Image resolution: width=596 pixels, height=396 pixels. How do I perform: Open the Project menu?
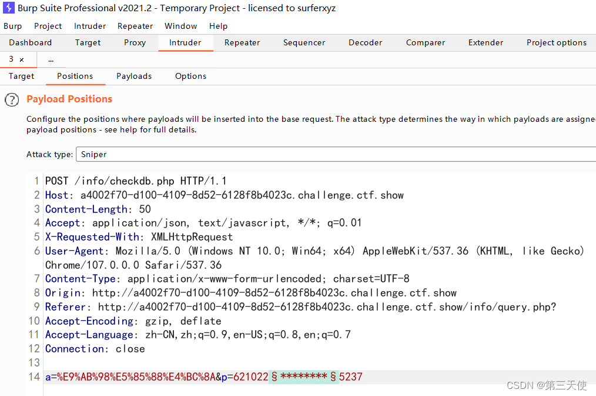coord(48,26)
